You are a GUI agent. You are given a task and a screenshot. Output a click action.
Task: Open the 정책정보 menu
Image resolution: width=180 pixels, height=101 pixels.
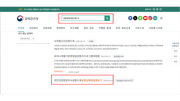pos(61,28)
